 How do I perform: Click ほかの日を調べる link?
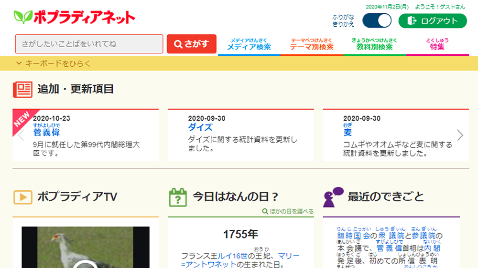(x=288, y=211)
